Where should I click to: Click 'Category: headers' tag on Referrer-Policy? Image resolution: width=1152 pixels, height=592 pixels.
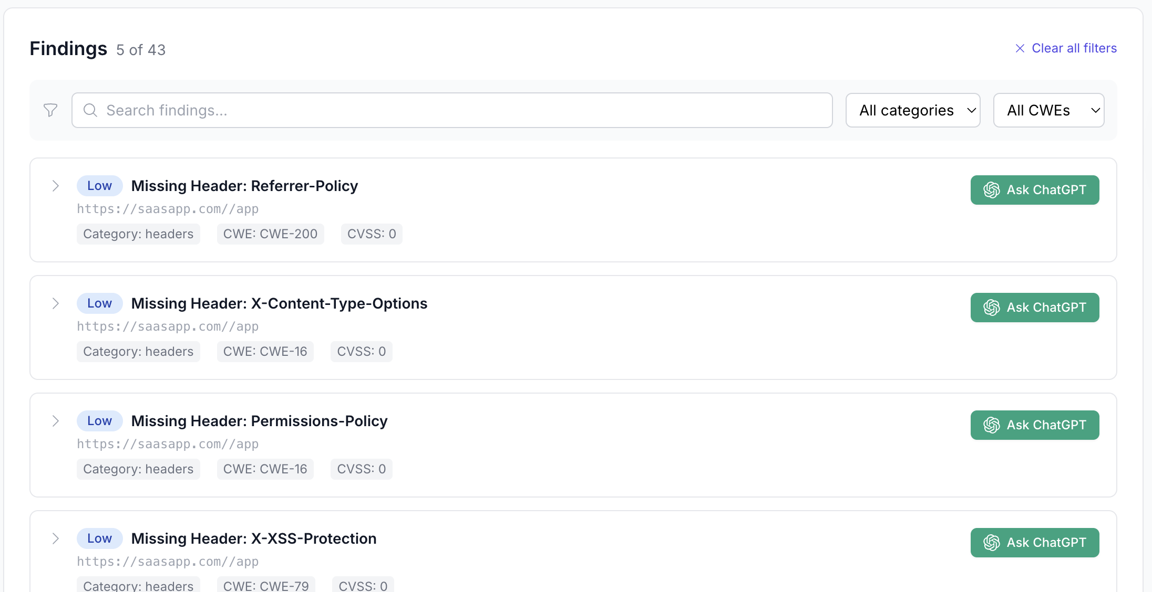(x=138, y=234)
